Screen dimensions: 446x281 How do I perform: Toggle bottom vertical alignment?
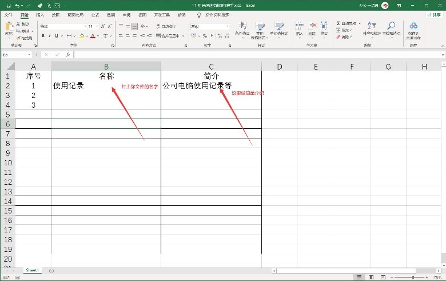click(134, 26)
